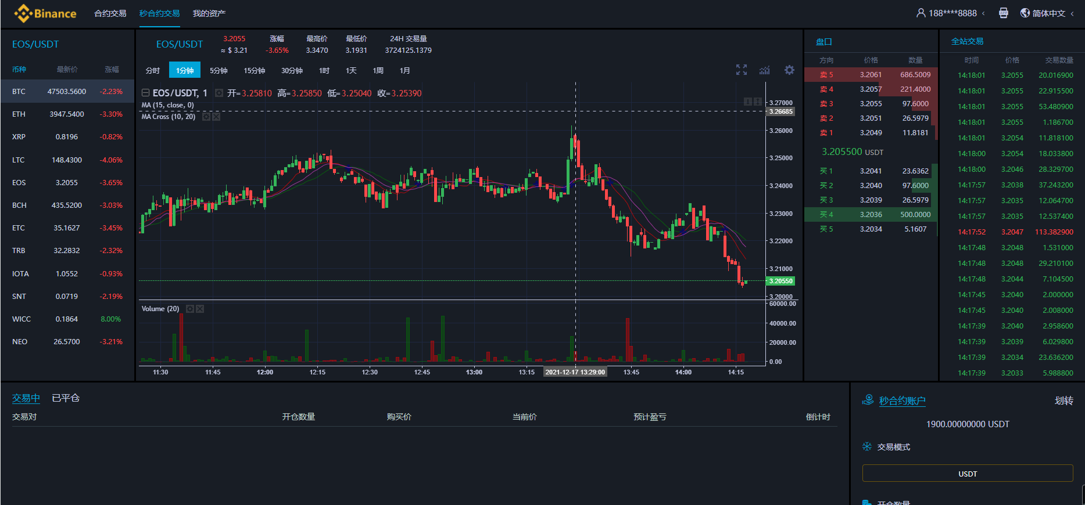The image size is (1085, 505).
Task: Select the WICC row in coin list
Action: pos(67,319)
